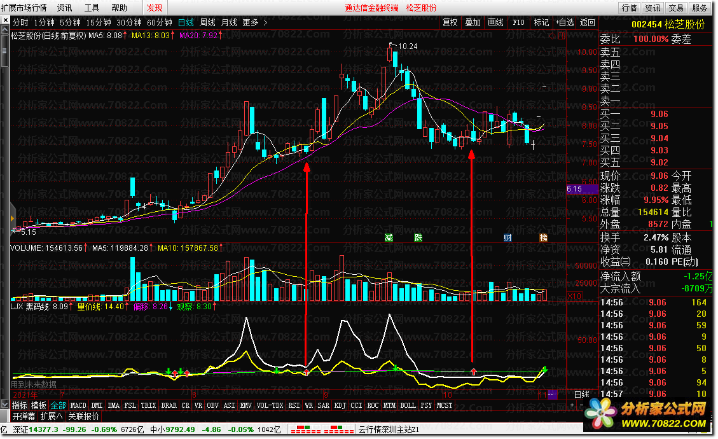This screenshot has height=439, width=718.
Task: Choose the MACD indicator
Action: tap(78, 405)
